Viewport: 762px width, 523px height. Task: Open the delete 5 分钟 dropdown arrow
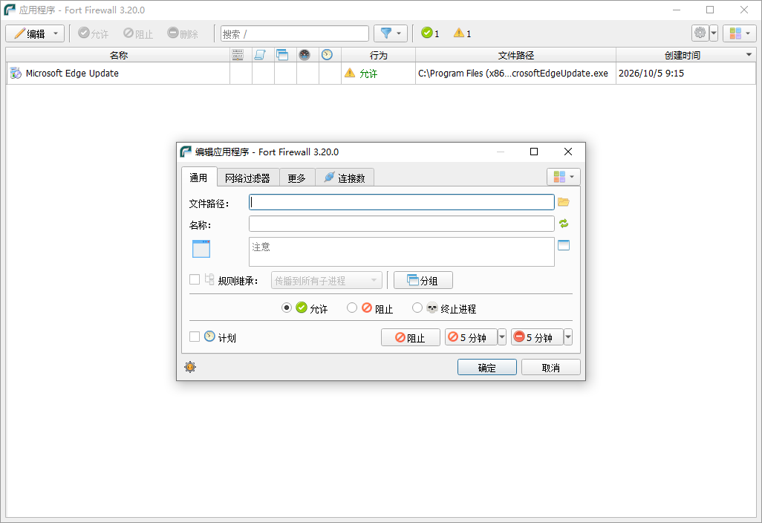pyautogui.click(x=568, y=337)
